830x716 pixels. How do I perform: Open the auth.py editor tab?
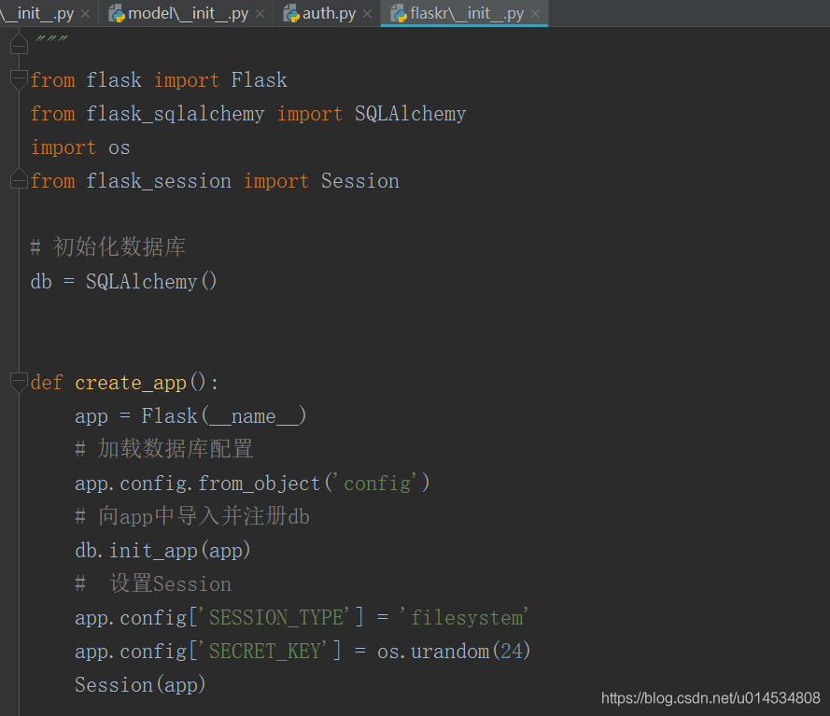point(327,13)
